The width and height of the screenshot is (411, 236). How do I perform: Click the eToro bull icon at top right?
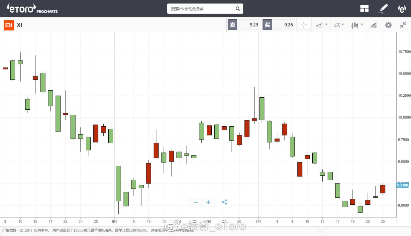(402, 9)
